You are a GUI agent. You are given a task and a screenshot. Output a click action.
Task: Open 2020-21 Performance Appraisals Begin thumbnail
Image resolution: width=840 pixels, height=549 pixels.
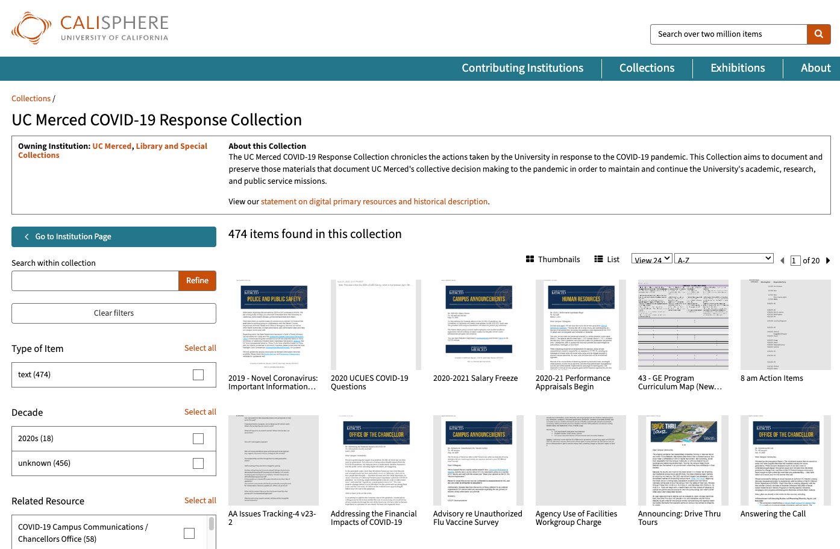tap(581, 325)
